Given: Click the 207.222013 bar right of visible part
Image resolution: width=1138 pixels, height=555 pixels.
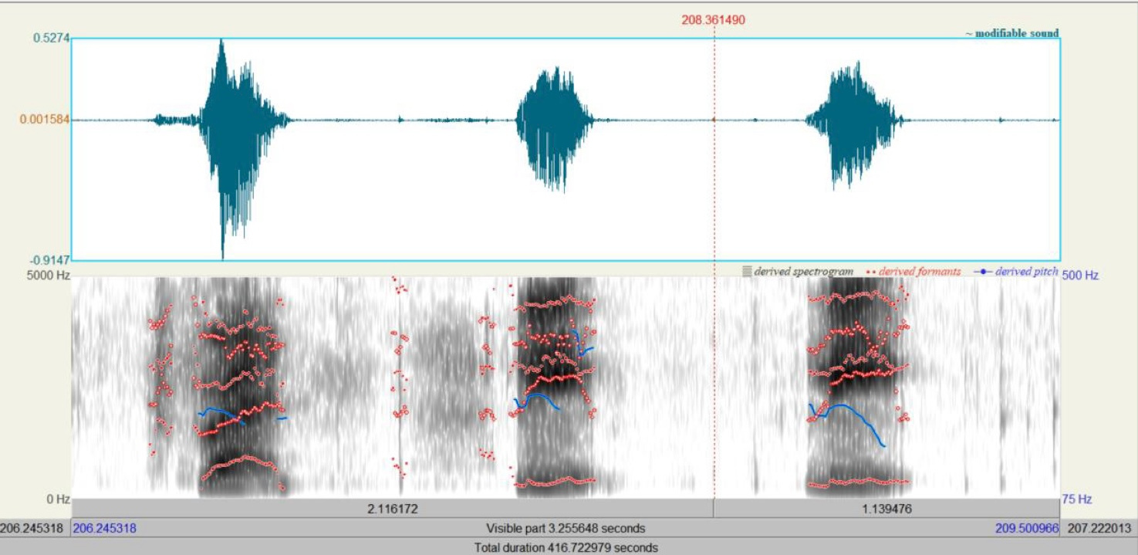Looking at the screenshot, I should [x=1099, y=529].
